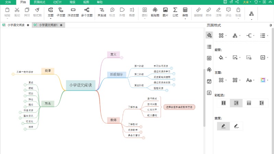Click the 主题 (Topic) insert icon
Image resolution: width=274 pixels, height=154 pixels.
point(50,10)
